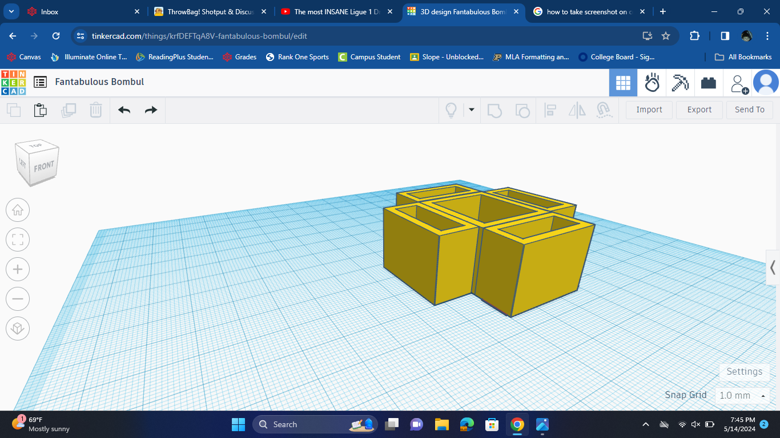Open the Sim Lab icon
Screen dimensions: 780x438
pyautogui.click(x=652, y=83)
